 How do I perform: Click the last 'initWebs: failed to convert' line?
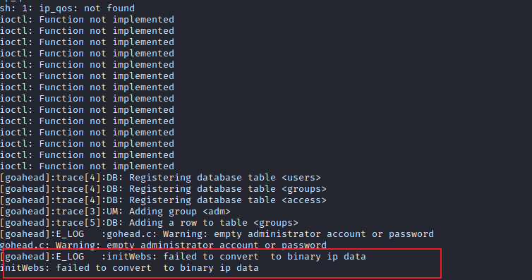129,268
